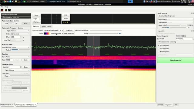Image resolution: width=194 pixels, height=109 pixels.
Task: Switch to the Telegram (1141) window in taskbar
Action: [74, 2]
